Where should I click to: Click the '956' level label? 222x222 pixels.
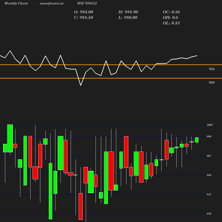pyautogui.click(x=211, y=69)
